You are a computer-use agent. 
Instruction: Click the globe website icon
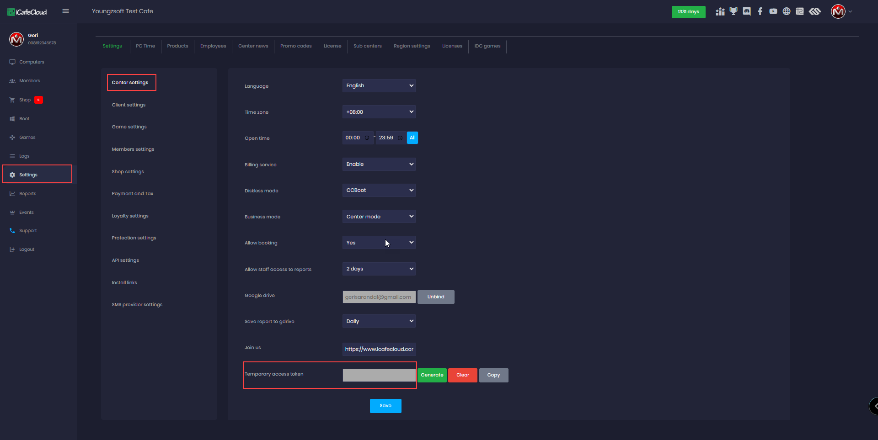[x=787, y=11]
